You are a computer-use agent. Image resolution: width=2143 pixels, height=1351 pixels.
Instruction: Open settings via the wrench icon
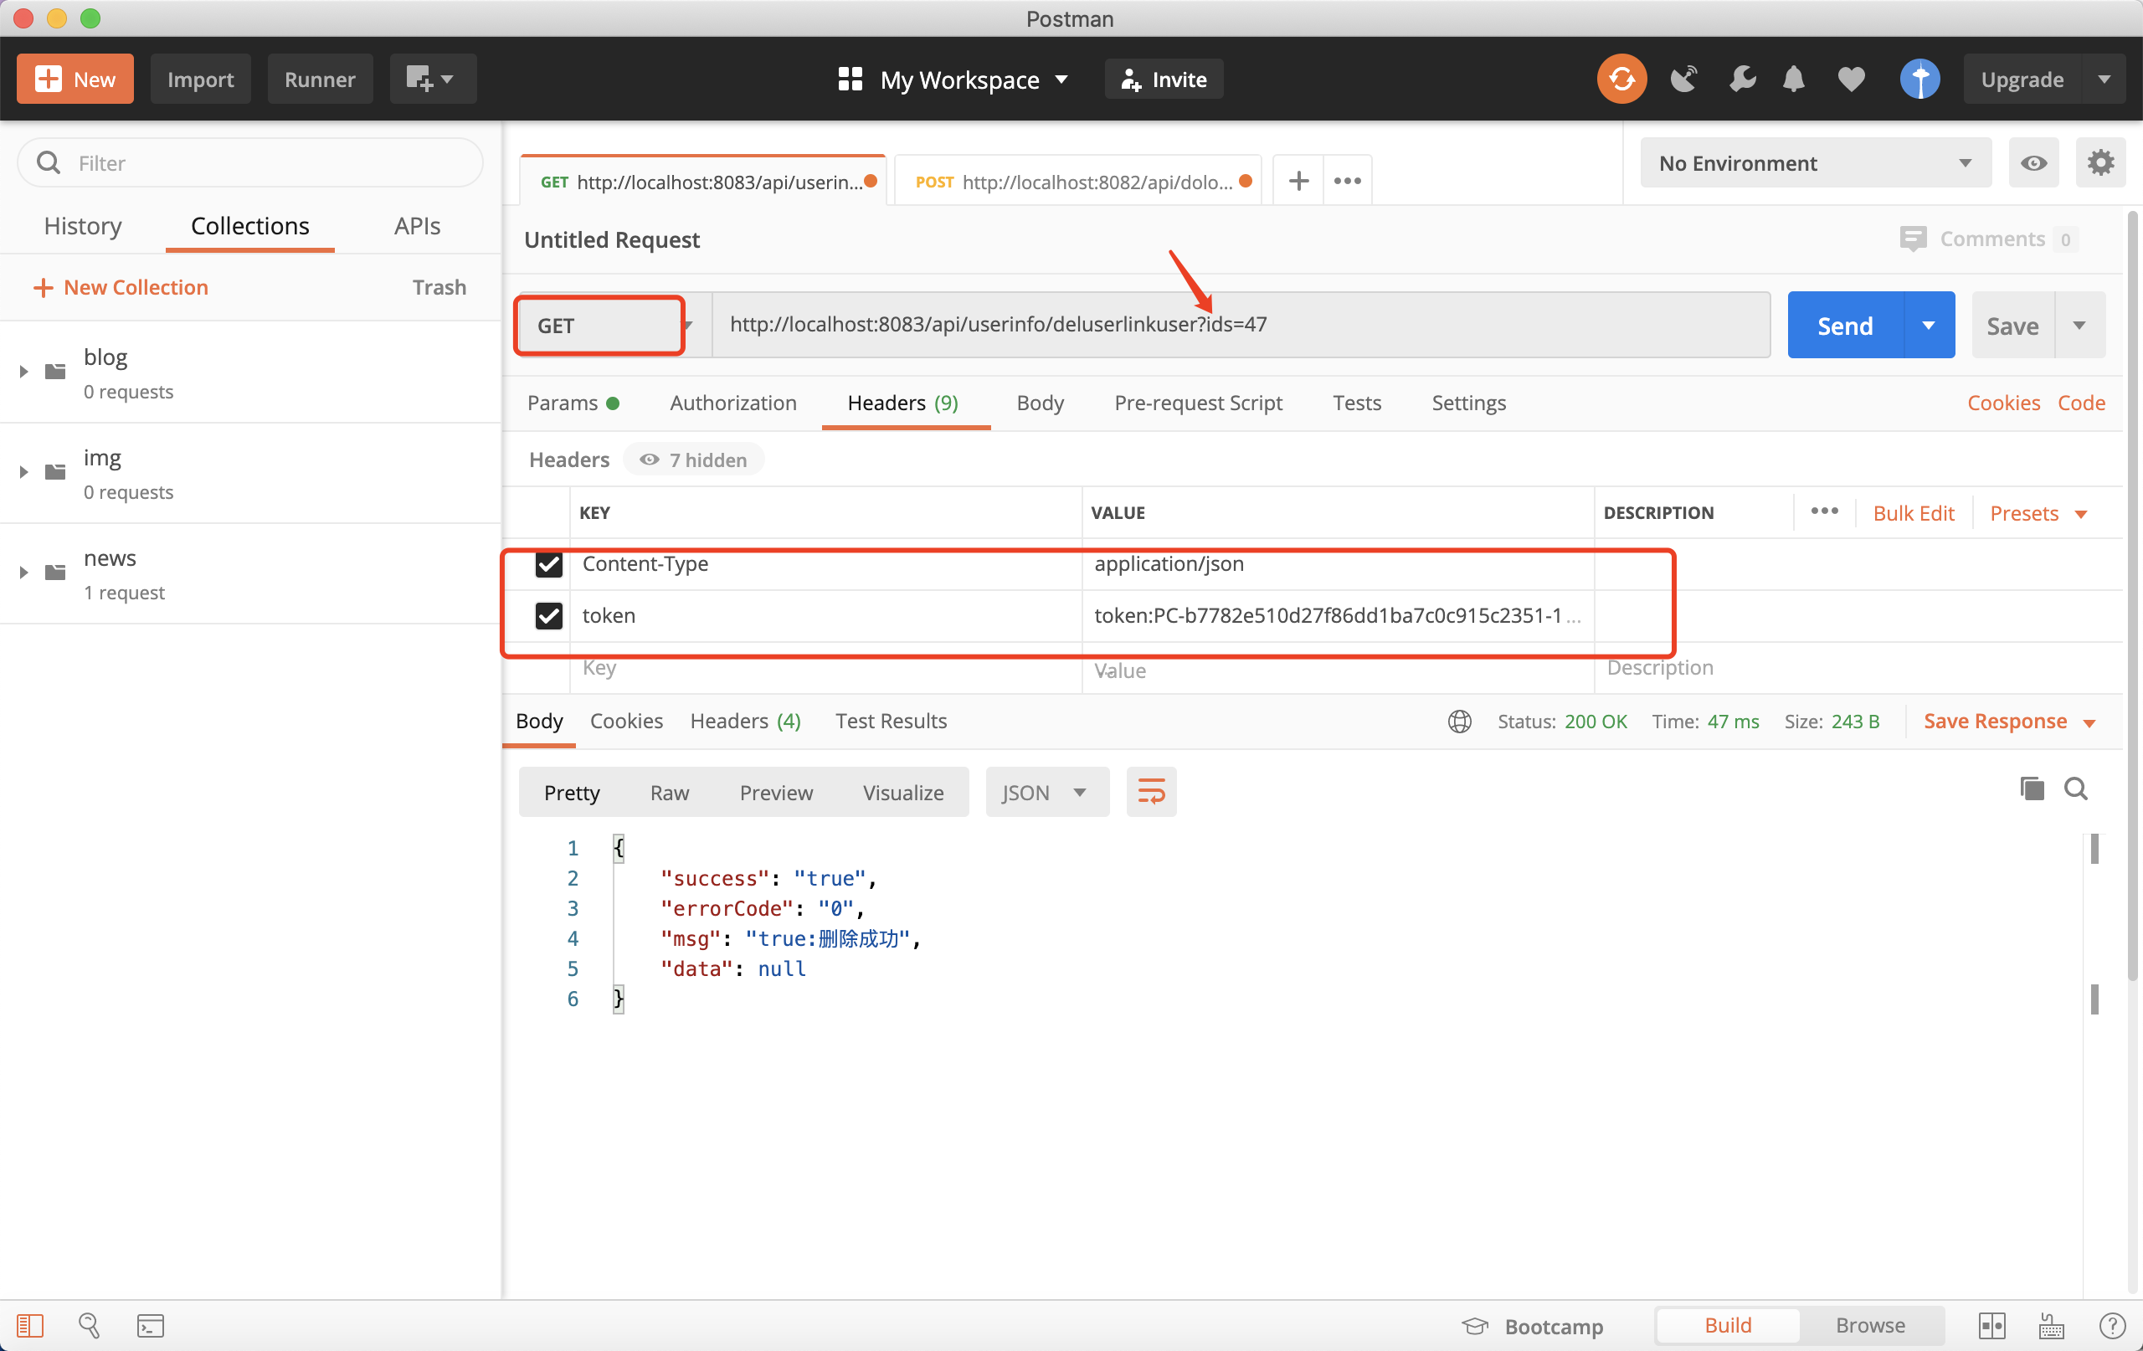pos(1742,80)
